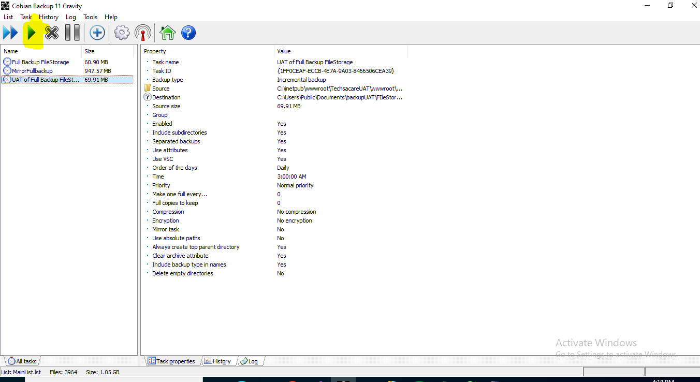Create a new task with plus icon
This screenshot has height=382, width=700.
[x=97, y=33]
